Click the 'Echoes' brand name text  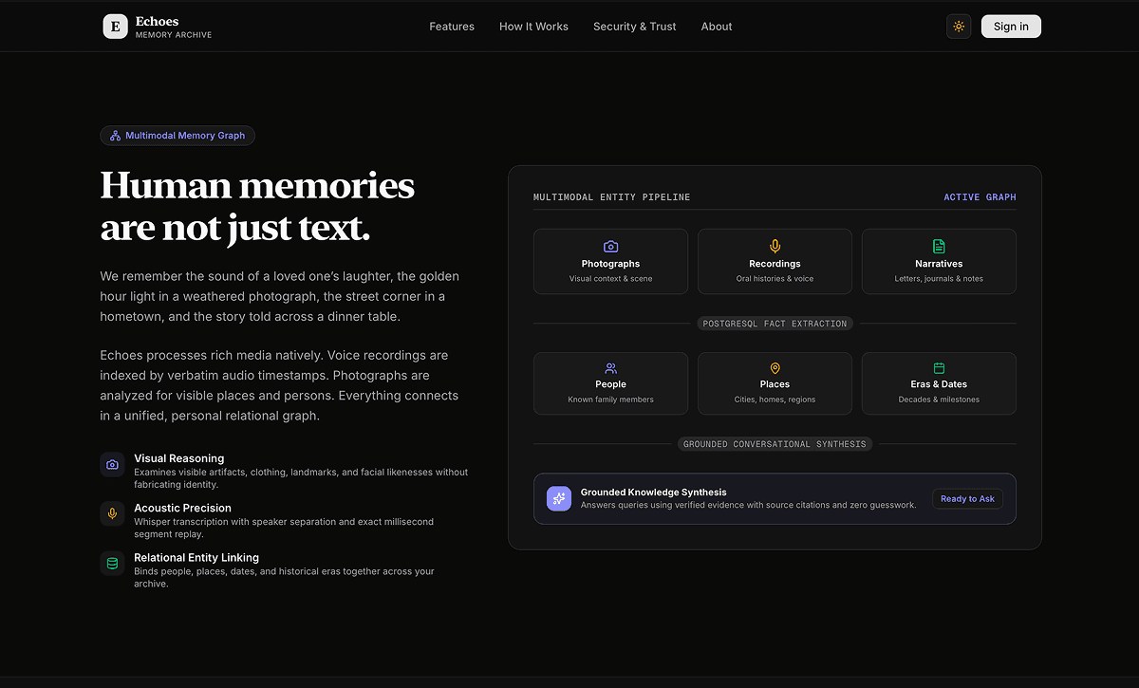pos(157,21)
